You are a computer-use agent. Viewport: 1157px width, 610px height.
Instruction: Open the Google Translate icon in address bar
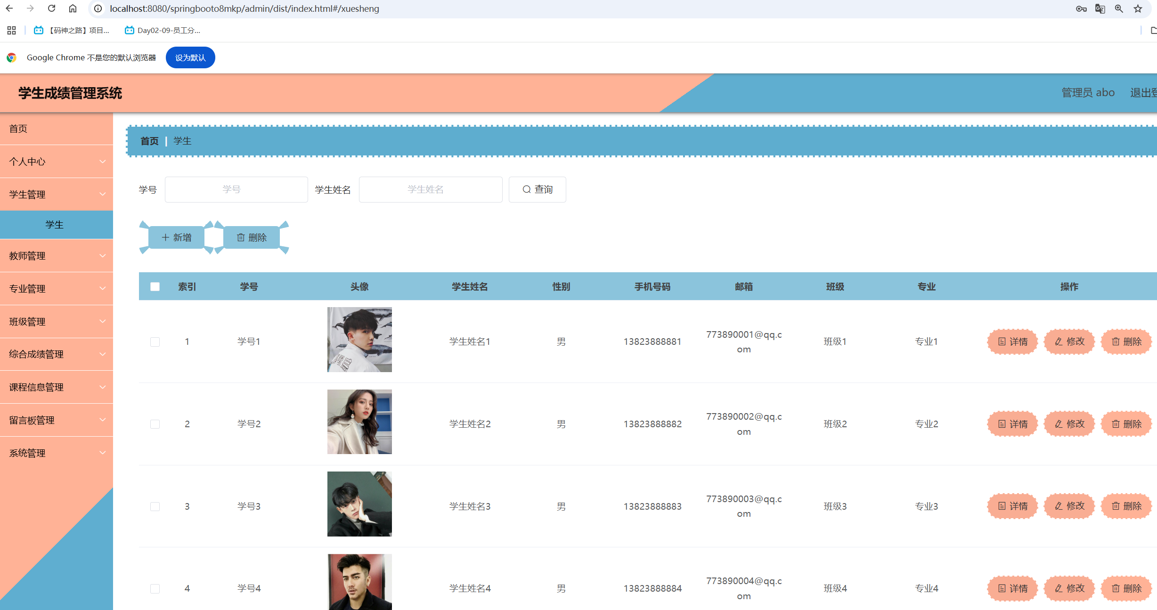pos(1100,8)
